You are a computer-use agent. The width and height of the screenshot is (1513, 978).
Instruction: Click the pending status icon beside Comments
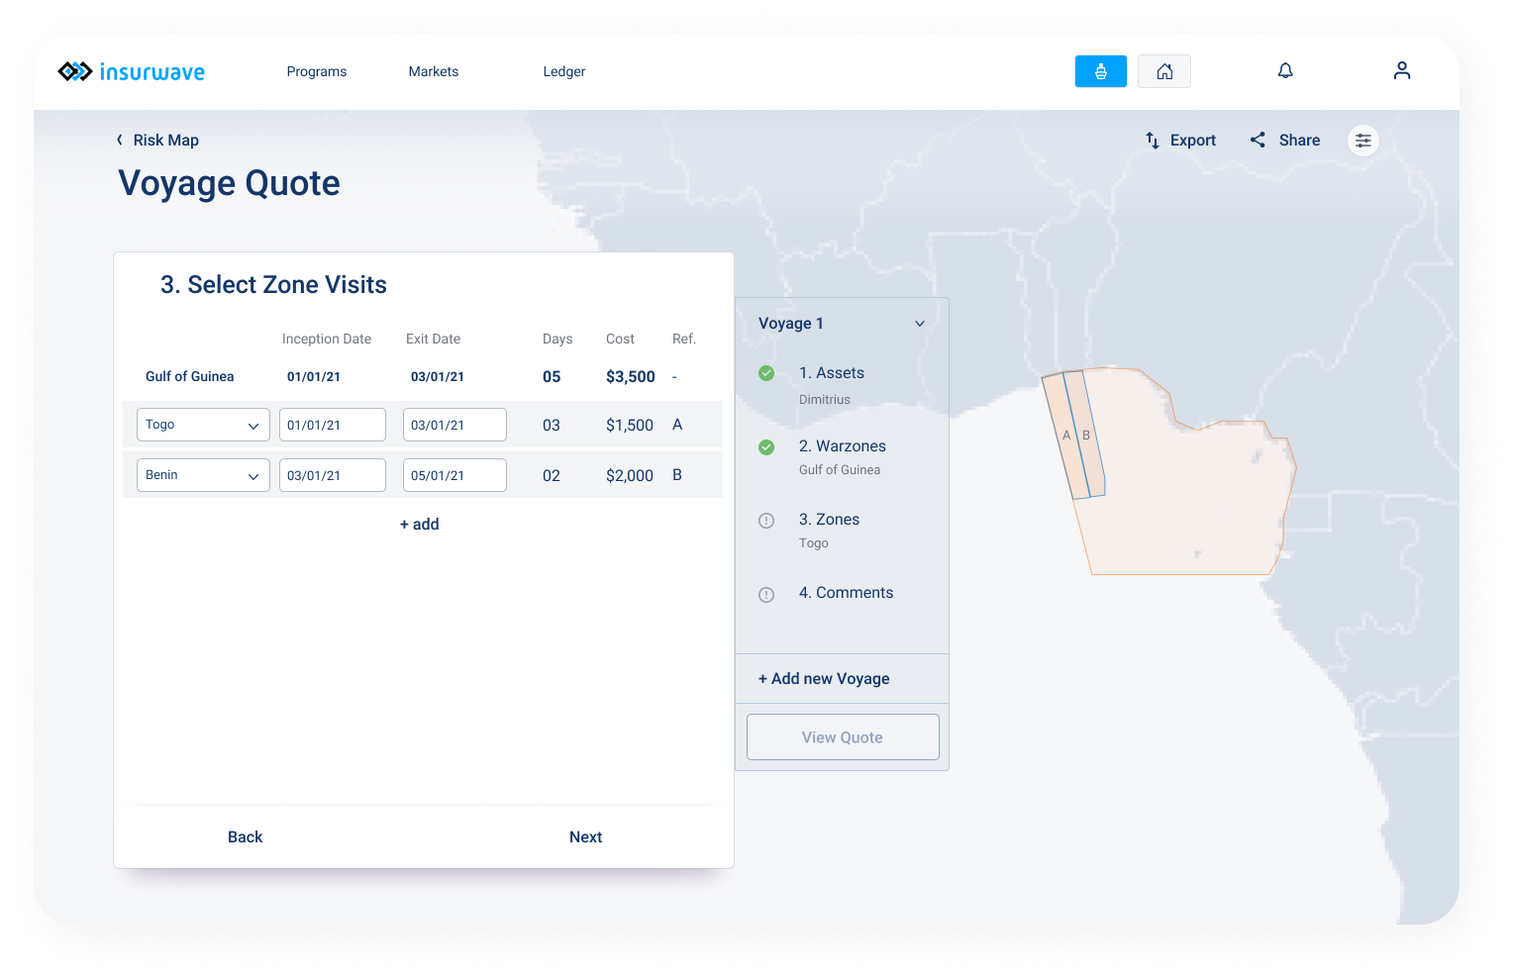point(766,595)
